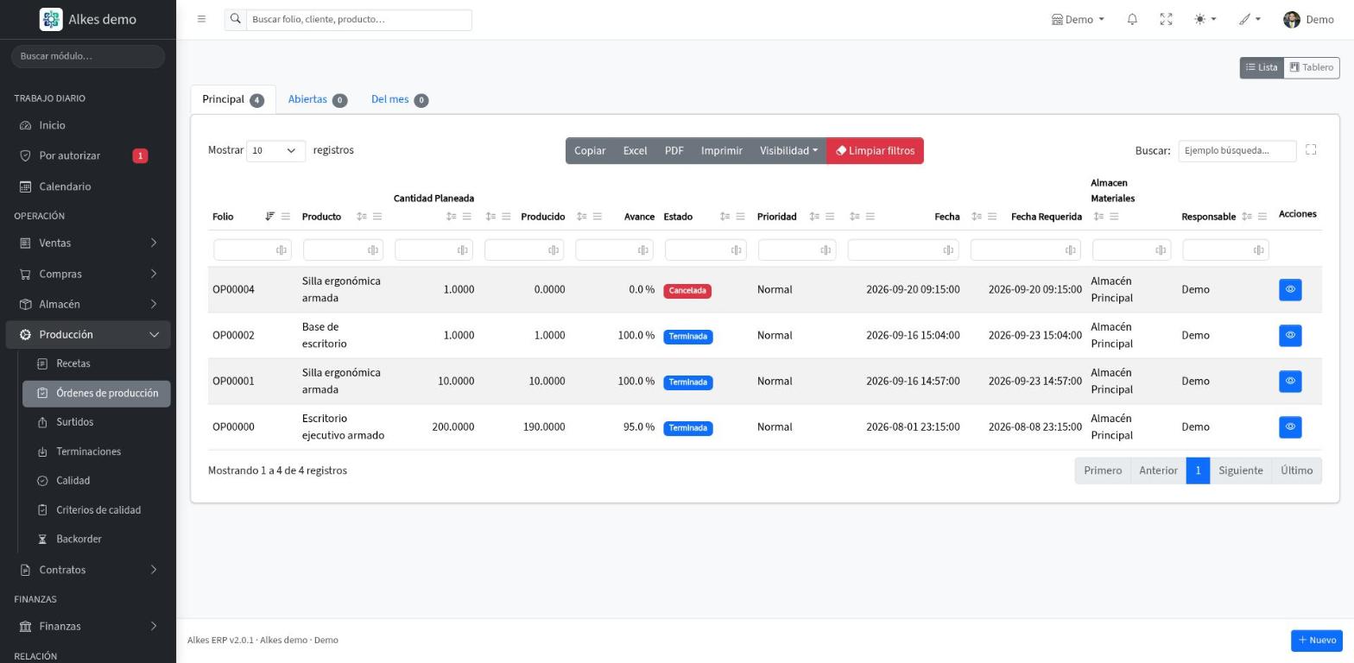Open the records-per-page dropdown showing 10
This screenshot has width=1354, height=663.
click(275, 150)
